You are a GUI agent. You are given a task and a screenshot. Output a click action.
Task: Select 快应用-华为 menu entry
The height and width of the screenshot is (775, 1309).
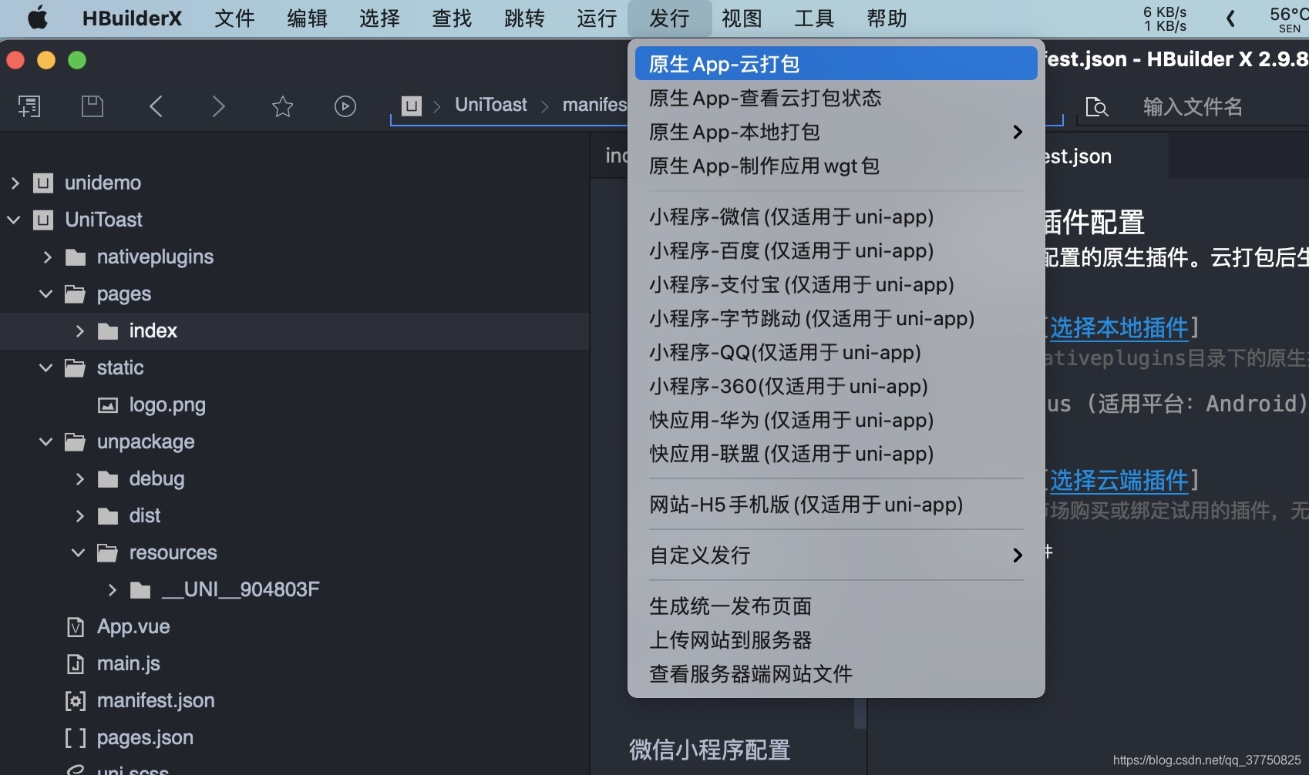(x=836, y=420)
